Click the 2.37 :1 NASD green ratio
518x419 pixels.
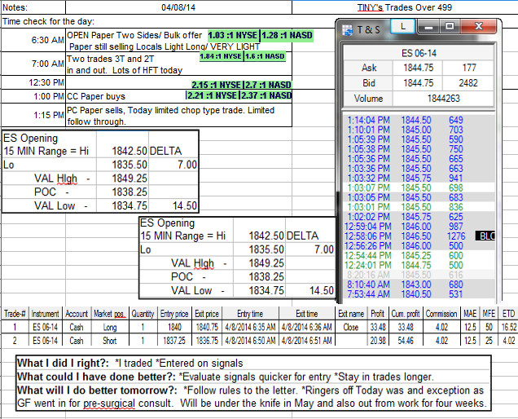tap(266, 95)
